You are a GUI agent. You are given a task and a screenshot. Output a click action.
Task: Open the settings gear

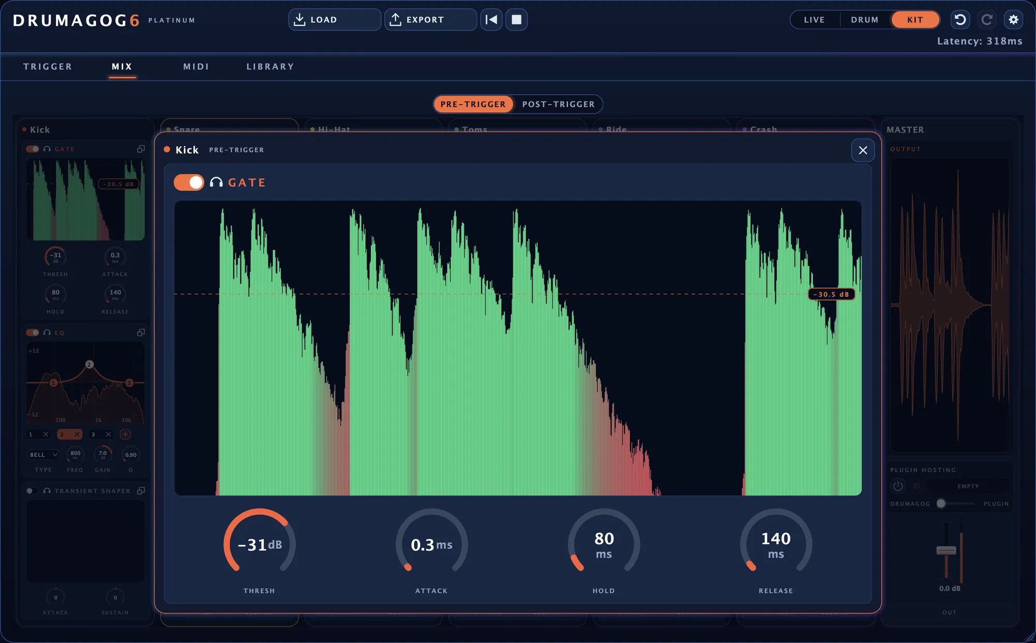pyautogui.click(x=1014, y=20)
